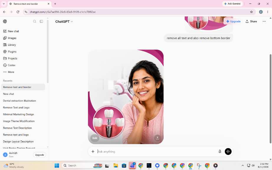Click the plus attach icon in prompt box
The height and width of the screenshot is (170, 272).
[93, 151]
